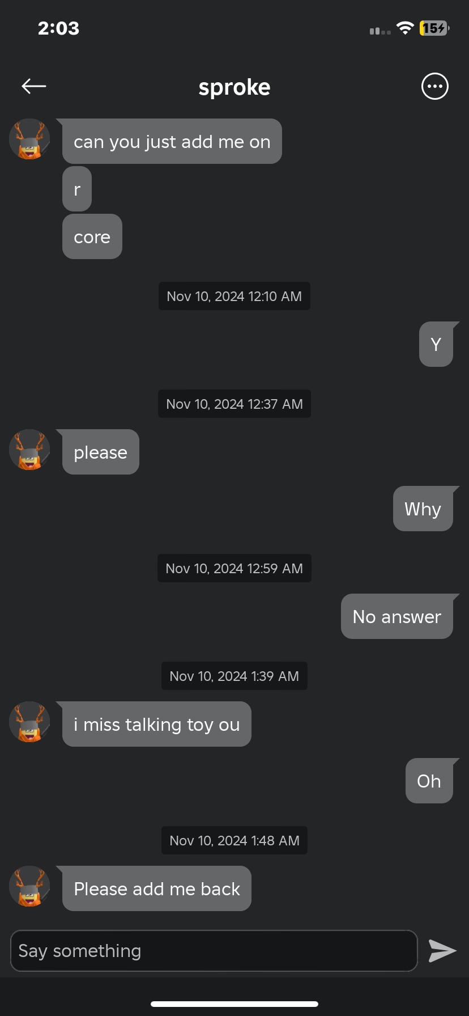Tap the 'sproke' chat title
The width and height of the screenshot is (469, 1016).
pos(234,87)
